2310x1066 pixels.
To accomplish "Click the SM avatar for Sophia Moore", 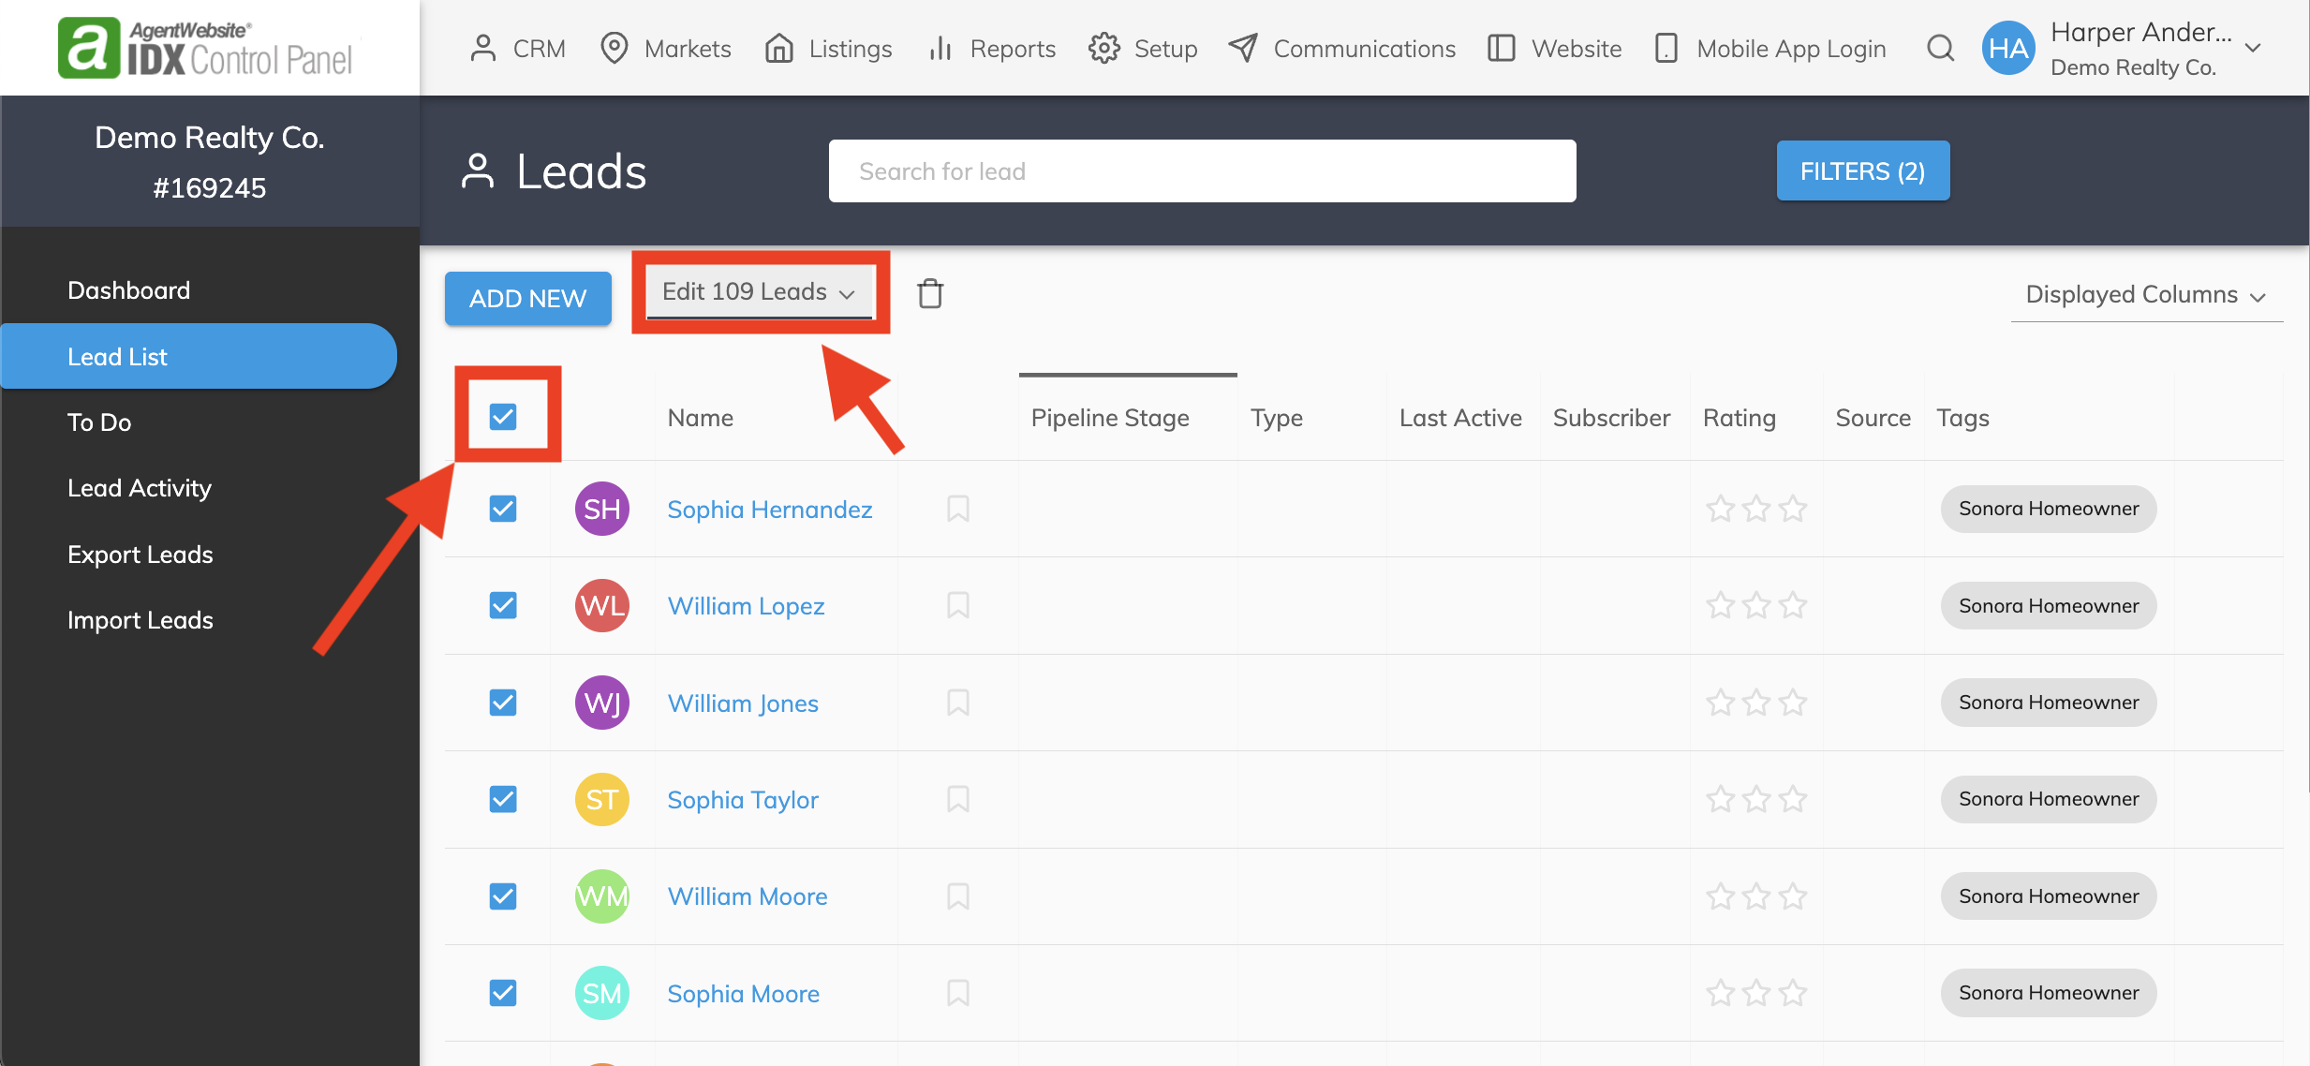I will (601, 993).
